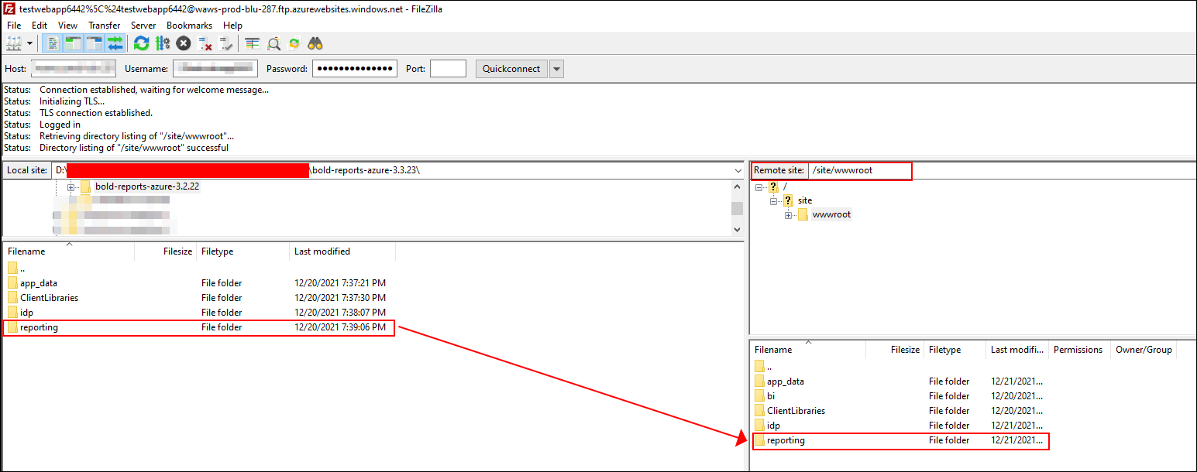Open the Bookmarks menu
Image resolution: width=1197 pixels, height=472 pixels.
tap(189, 26)
